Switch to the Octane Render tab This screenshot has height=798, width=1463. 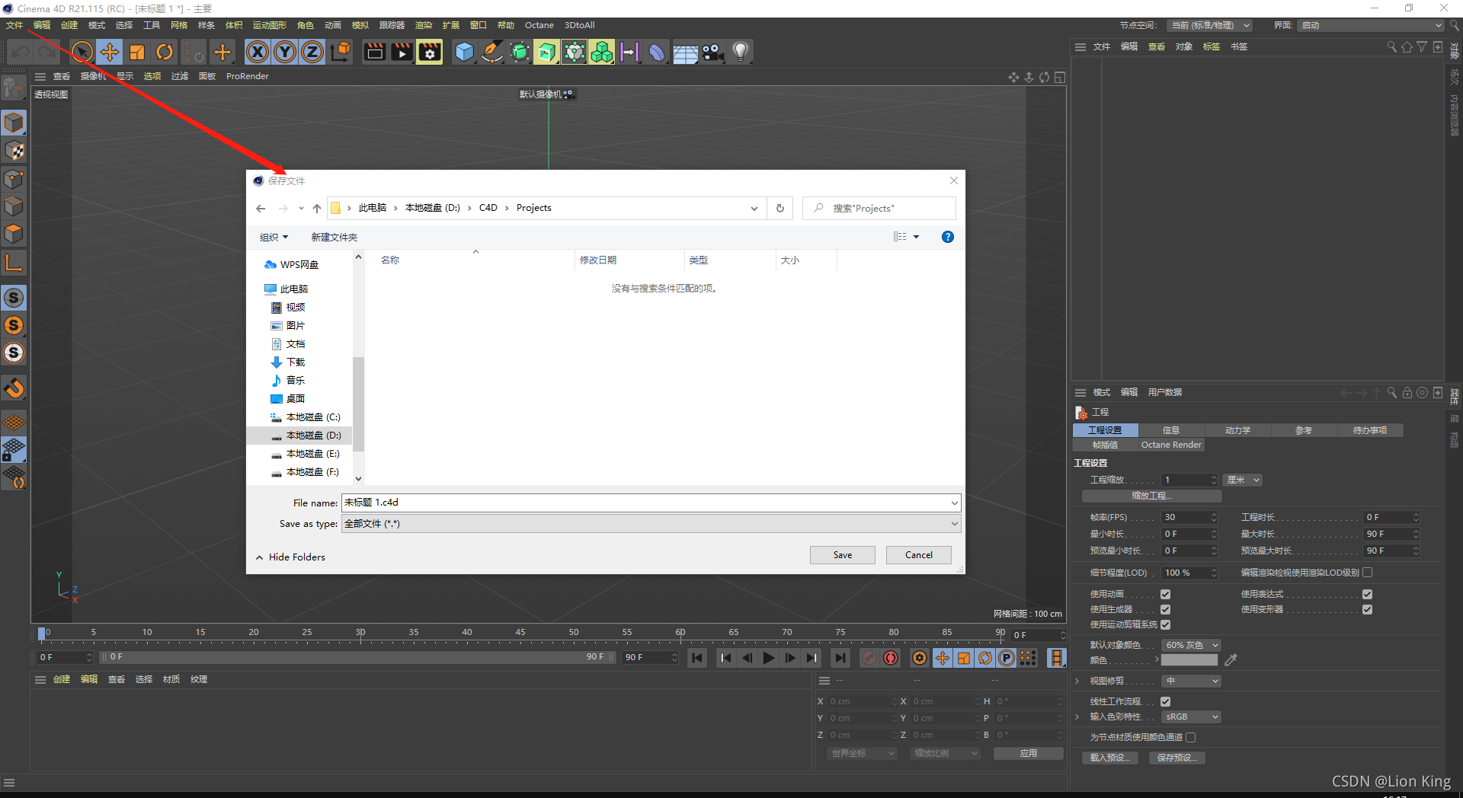coord(1170,444)
